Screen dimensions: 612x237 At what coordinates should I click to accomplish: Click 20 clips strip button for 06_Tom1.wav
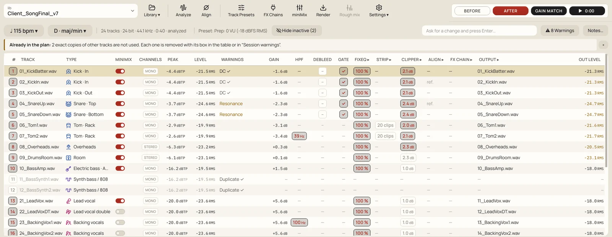pyautogui.click(x=385, y=125)
